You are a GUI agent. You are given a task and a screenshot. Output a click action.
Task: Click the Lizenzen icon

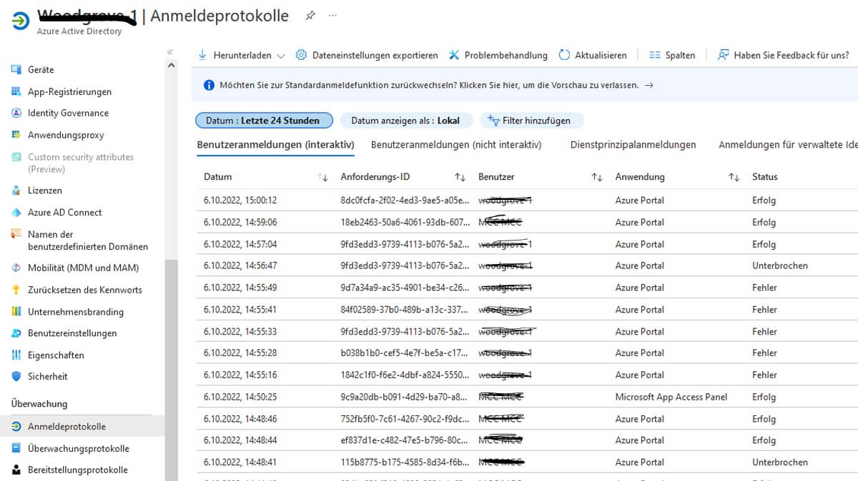click(16, 191)
